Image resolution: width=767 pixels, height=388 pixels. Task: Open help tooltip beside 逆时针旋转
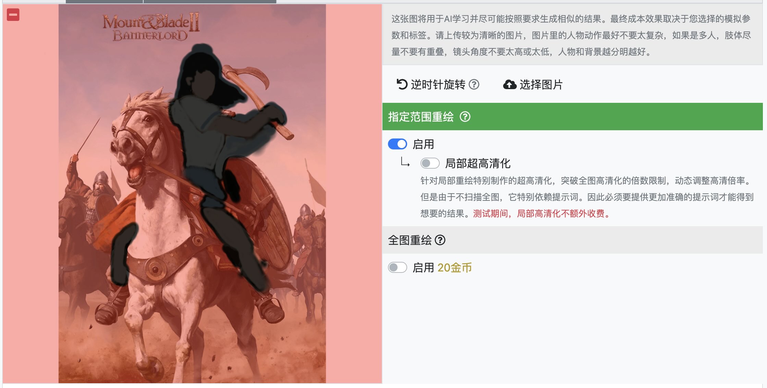coord(474,84)
